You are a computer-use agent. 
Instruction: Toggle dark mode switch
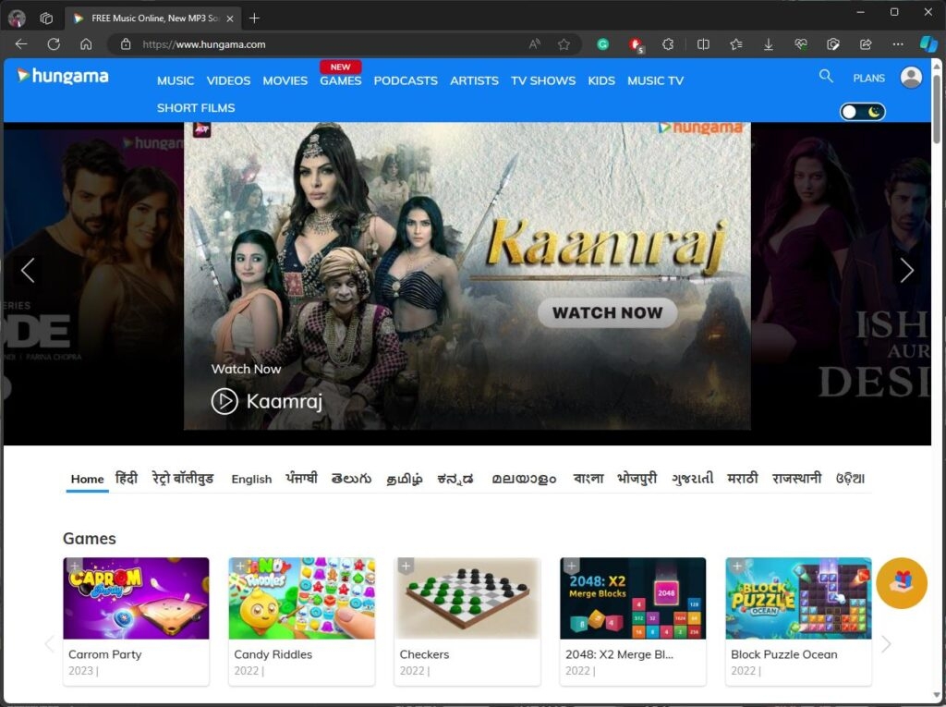tap(863, 112)
